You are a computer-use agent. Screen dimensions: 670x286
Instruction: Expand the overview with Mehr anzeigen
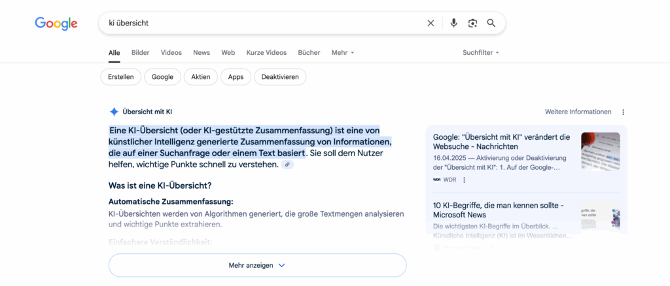[x=257, y=265]
